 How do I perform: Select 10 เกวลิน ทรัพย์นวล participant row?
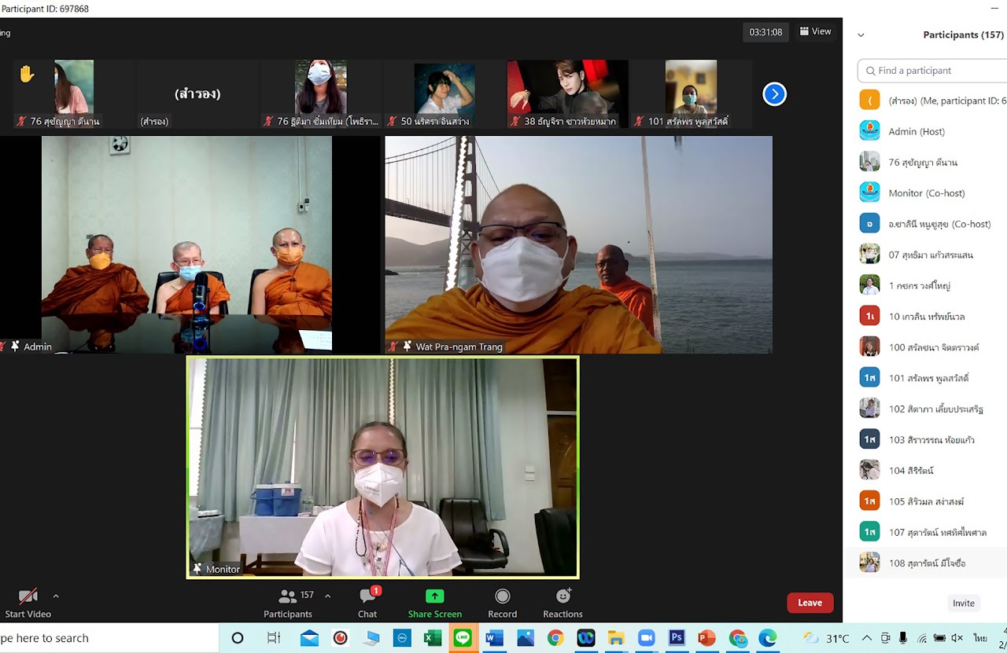click(928, 316)
